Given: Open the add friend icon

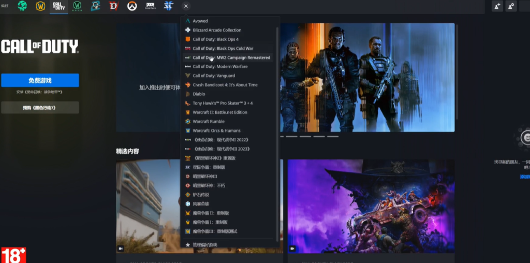Looking at the screenshot, I should point(497,6).
